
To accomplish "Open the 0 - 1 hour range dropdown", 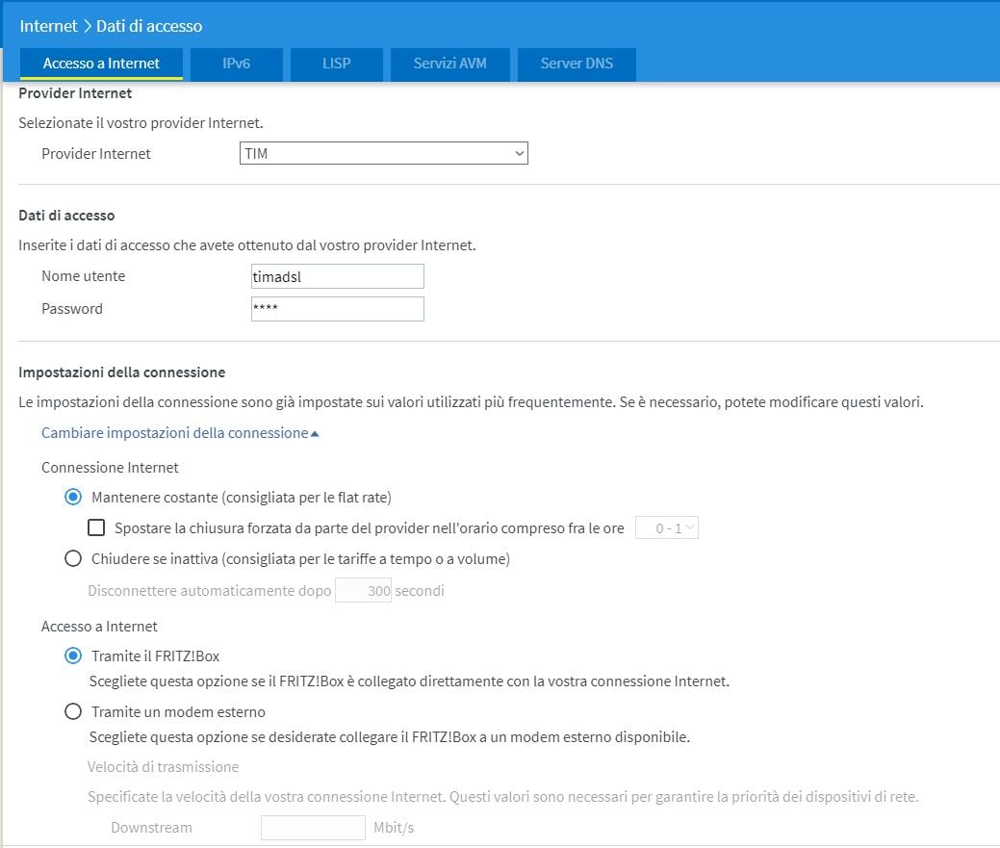I will (x=666, y=527).
